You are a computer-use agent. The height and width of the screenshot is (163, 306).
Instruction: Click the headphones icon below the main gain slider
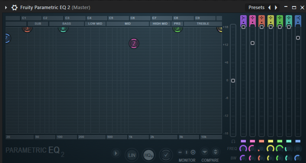tap(233, 141)
